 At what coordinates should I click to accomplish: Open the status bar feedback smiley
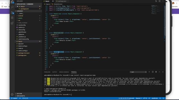[160, 98]
